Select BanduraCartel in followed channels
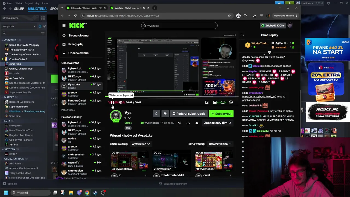Image resolution: width=350 pixels, height=197 pixels. 81,102
